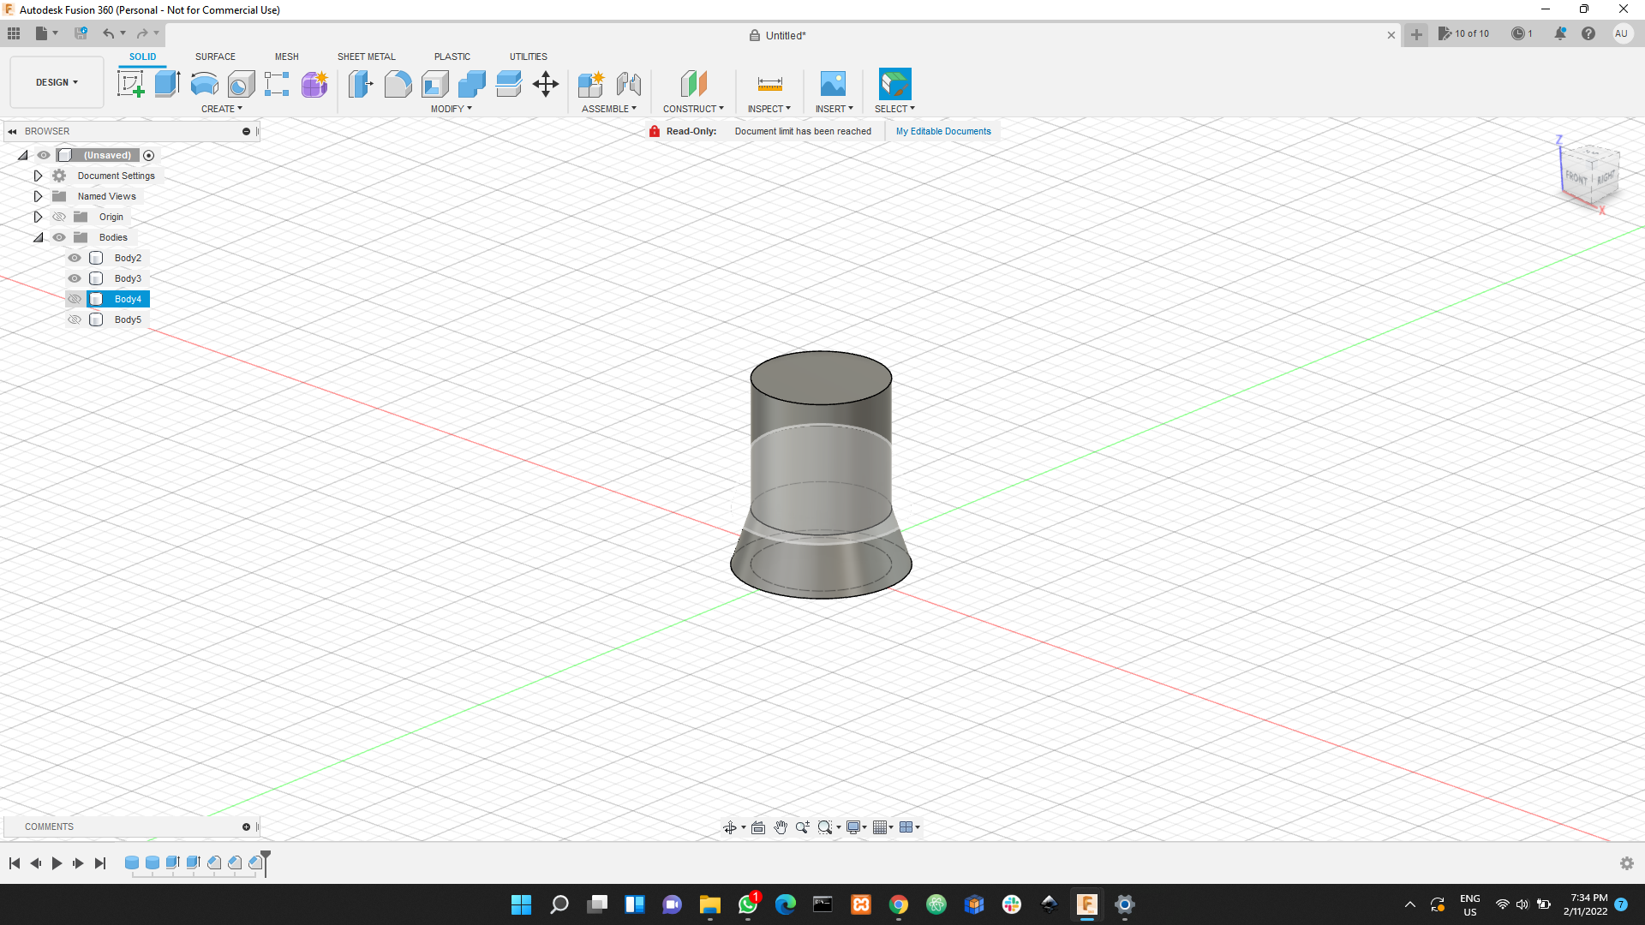Activate the Extrude tool

click(165, 83)
